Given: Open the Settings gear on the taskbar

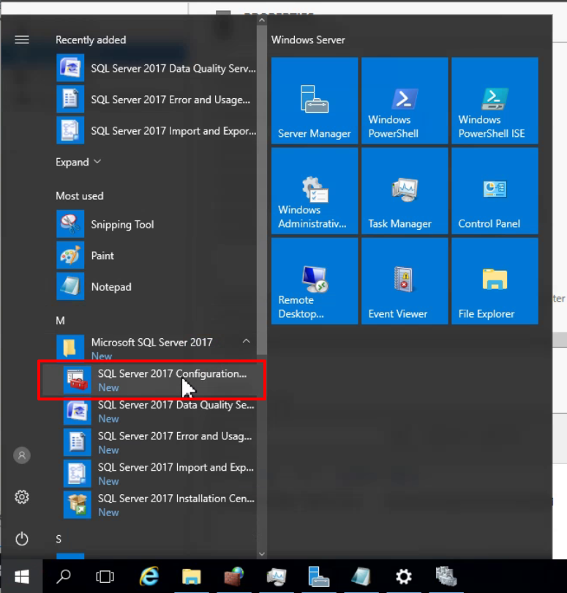Looking at the screenshot, I should 403,576.
